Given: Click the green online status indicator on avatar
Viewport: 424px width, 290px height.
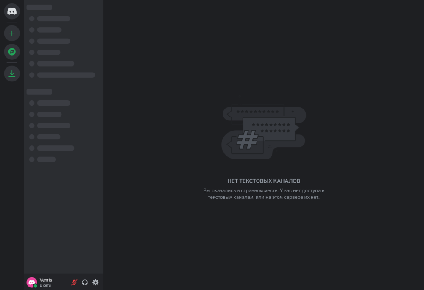Looking at the screenshot, I should point(36,286).
